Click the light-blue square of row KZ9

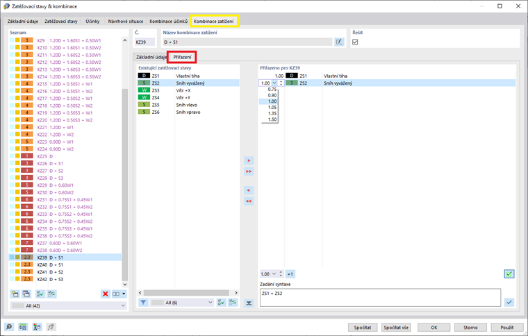[x=12, y=40]
